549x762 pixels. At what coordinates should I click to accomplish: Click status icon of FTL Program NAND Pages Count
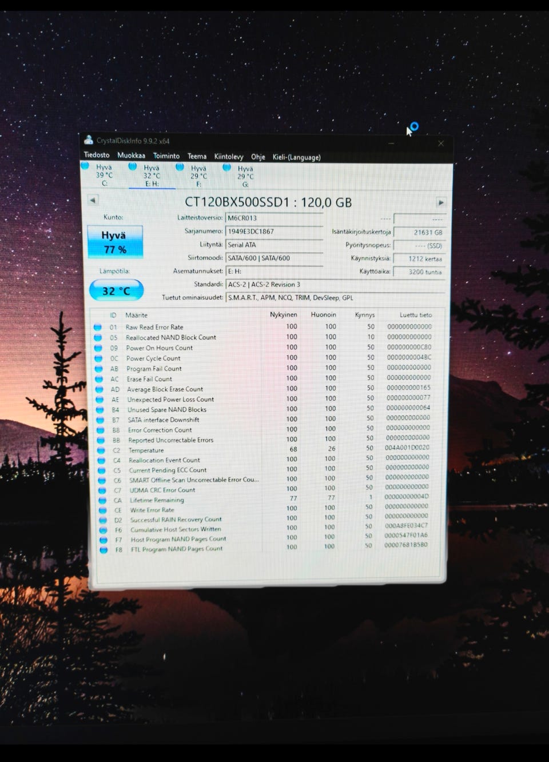click(104, 549)
